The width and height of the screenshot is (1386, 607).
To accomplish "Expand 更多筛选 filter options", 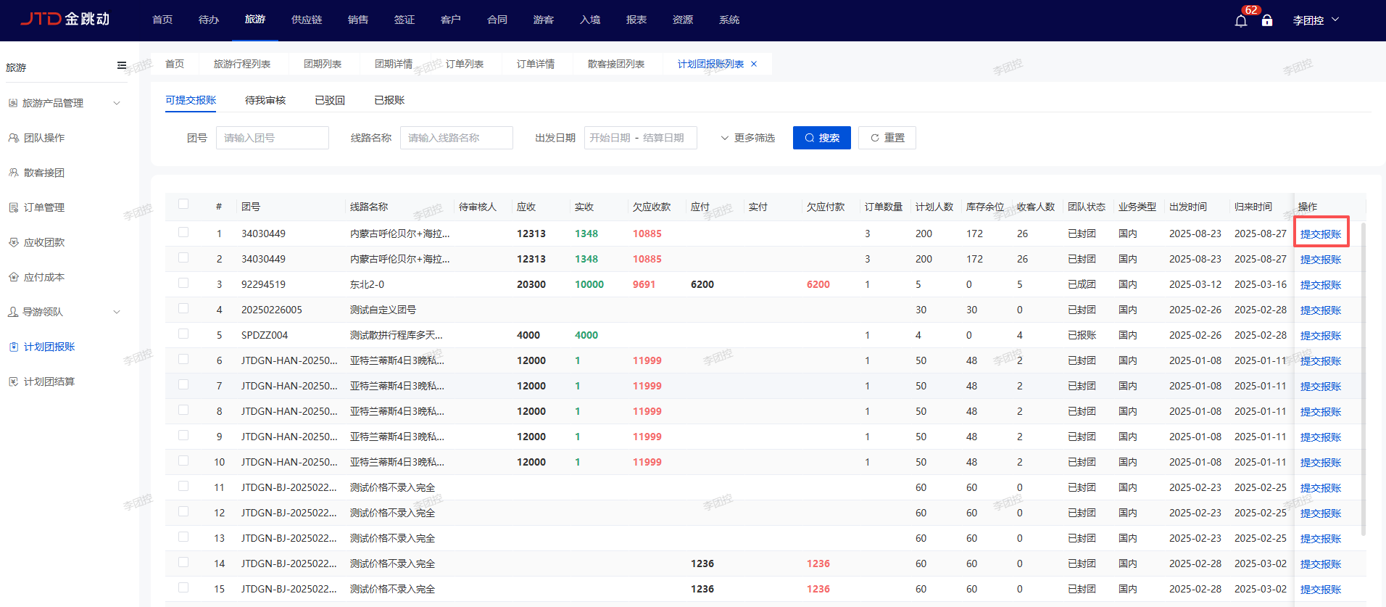I will tap(747, 138).
